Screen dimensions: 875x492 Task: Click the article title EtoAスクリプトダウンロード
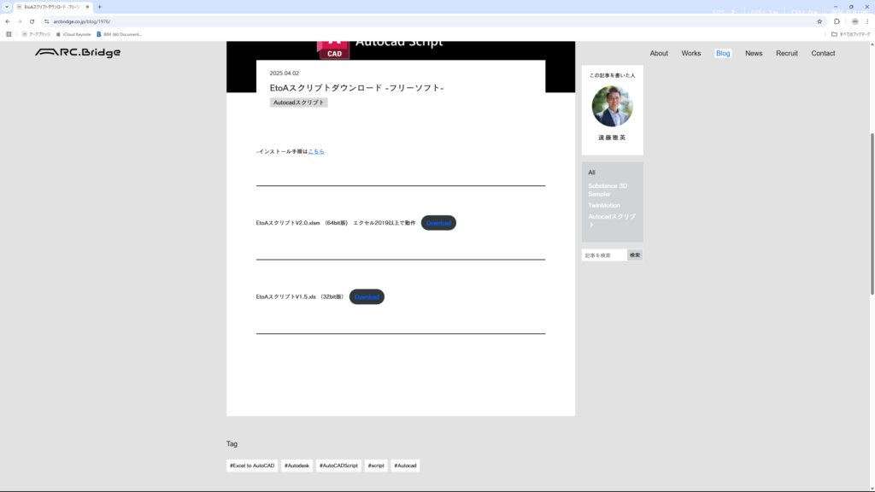click(356, 88)
